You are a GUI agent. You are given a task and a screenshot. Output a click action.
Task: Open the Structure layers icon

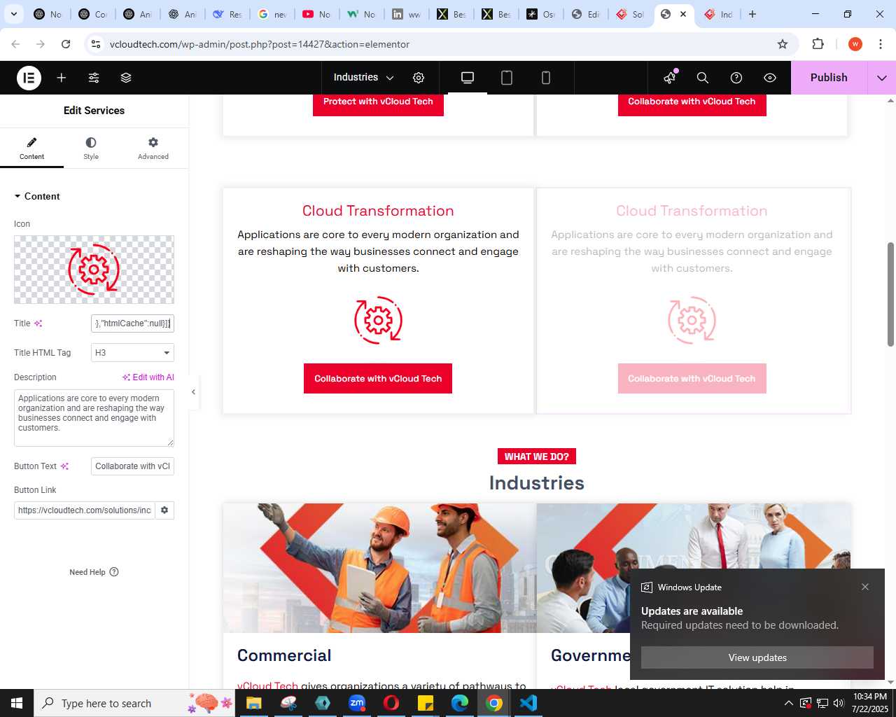click(126, 78)
